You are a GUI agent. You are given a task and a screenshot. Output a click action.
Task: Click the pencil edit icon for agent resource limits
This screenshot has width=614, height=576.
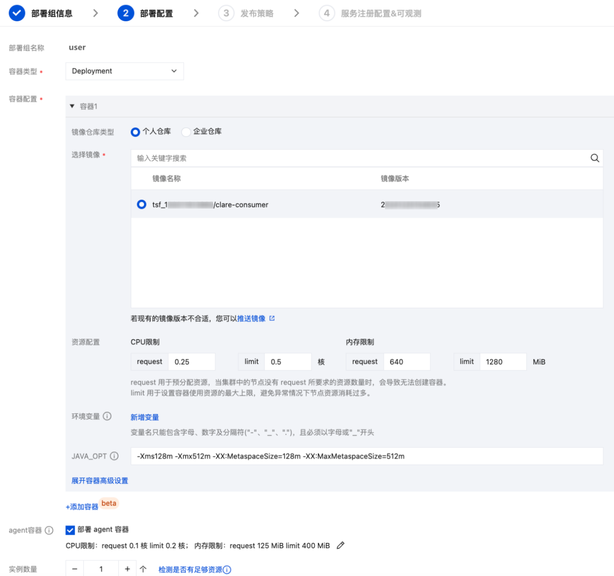pyautogui.click(x=340, y=545)
